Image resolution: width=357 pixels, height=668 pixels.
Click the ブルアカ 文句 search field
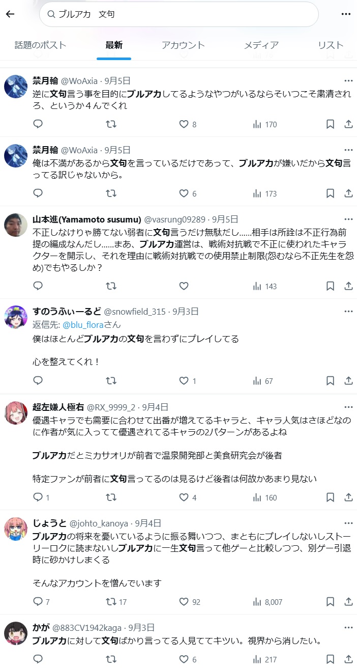[x=178, y=14]
